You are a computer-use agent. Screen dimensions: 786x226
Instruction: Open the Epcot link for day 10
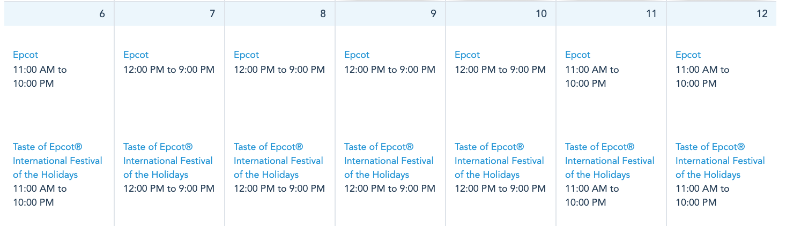(467, 55)
